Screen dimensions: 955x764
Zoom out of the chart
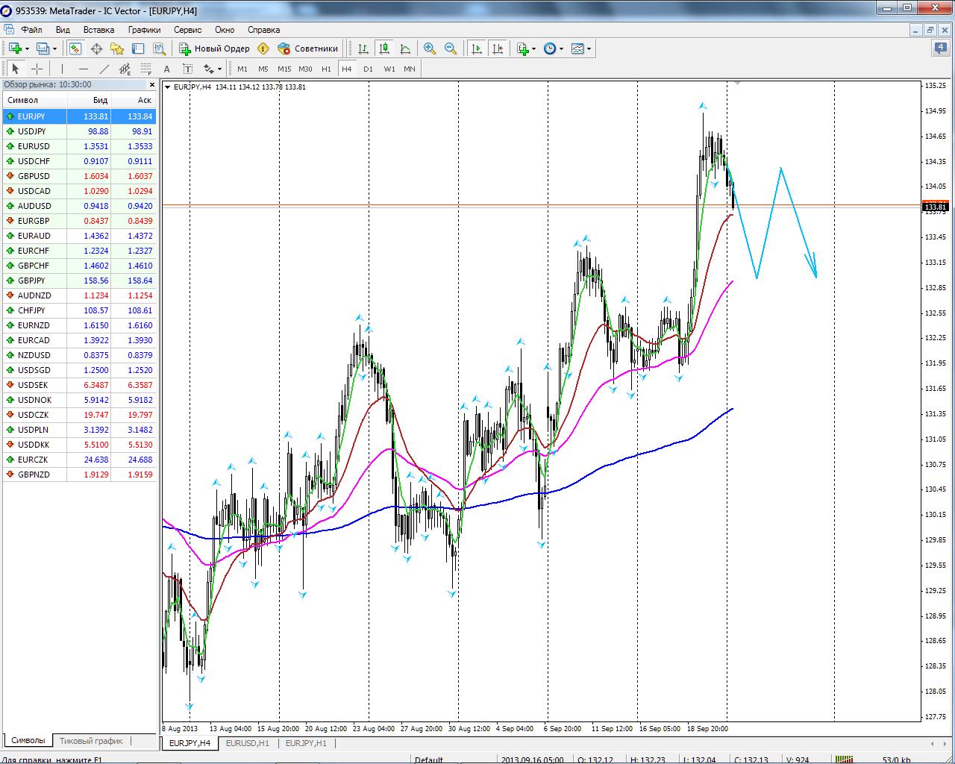click(x=451, y=48)
